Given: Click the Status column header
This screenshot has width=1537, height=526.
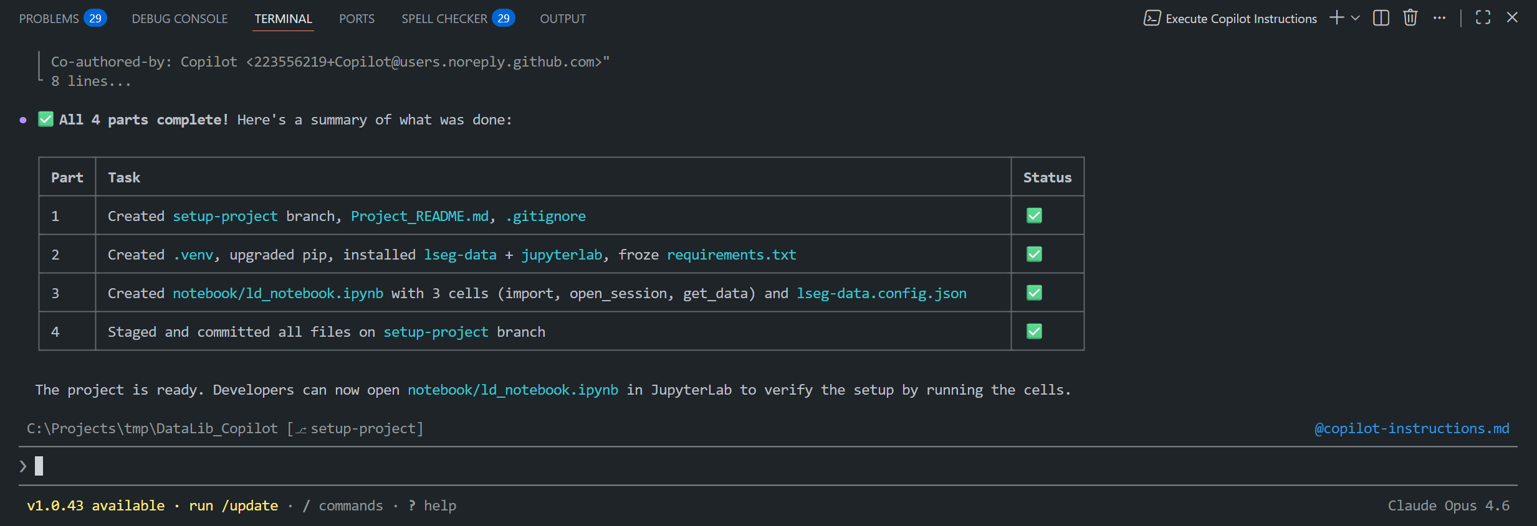Looking at the screenshot, I should [1047, 177].
